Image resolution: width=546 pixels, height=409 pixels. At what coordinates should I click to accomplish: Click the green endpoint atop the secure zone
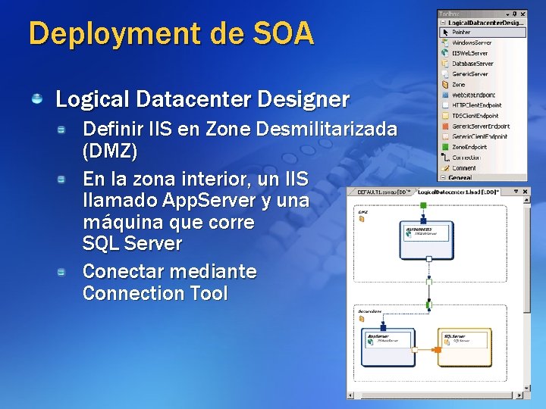point(429,305)
